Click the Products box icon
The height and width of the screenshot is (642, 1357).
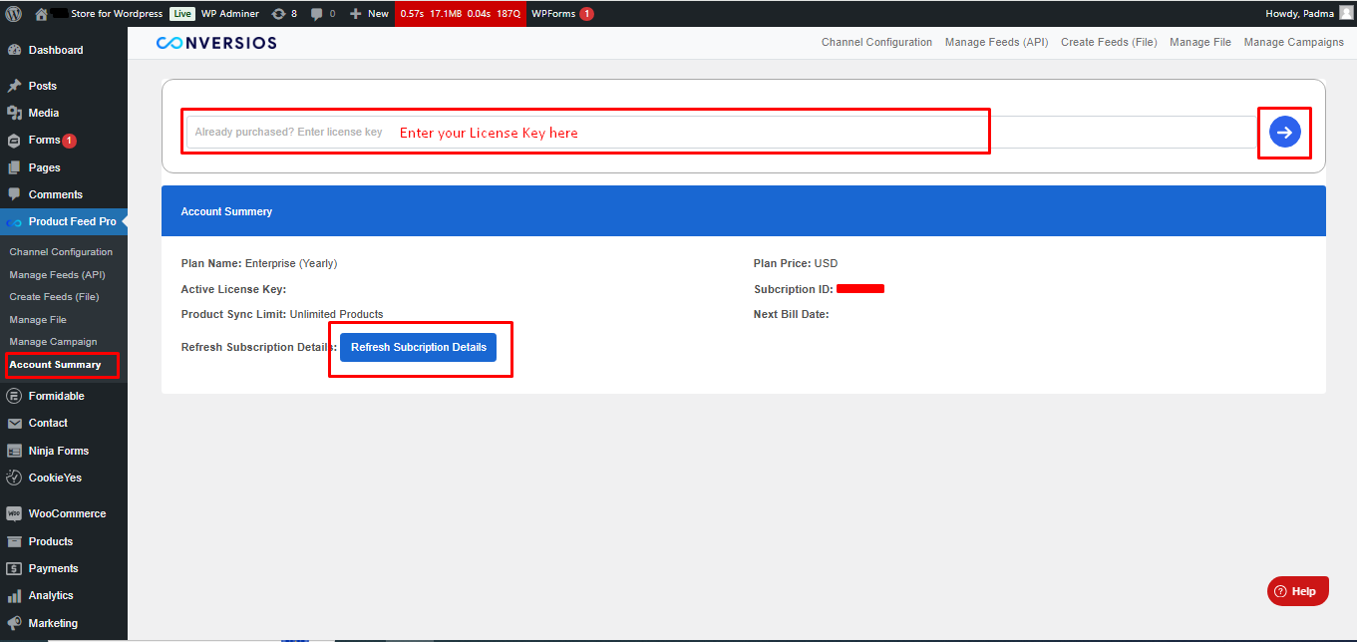[x=14, y=541]
